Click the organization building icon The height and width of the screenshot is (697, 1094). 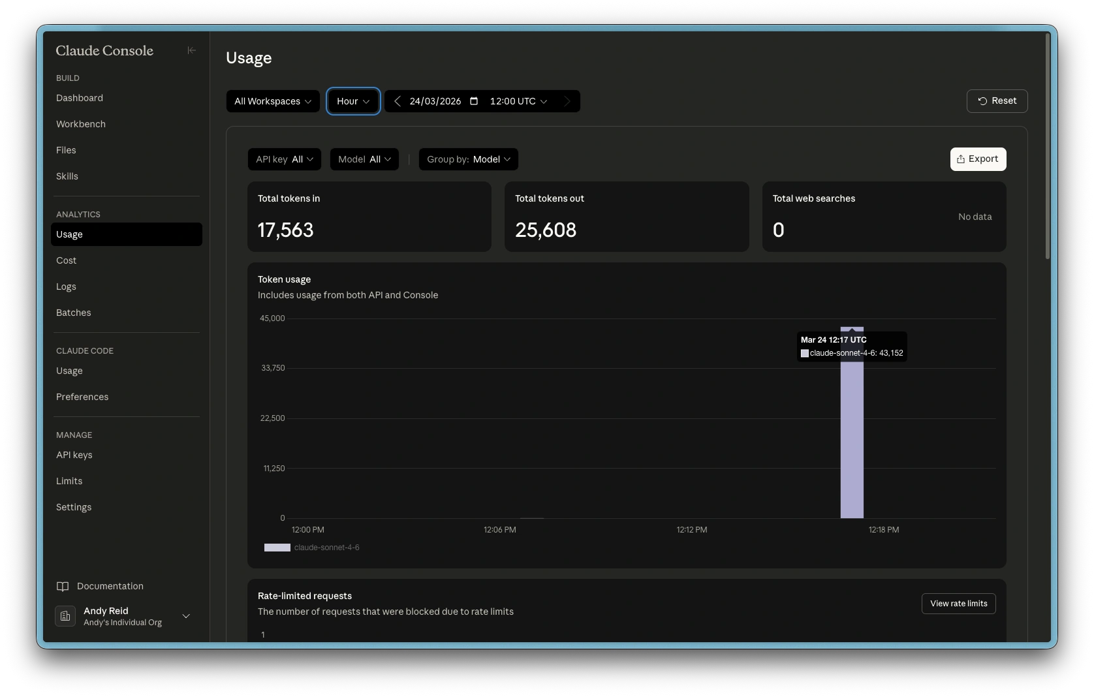pyautogui.click(x=65, y=616)
